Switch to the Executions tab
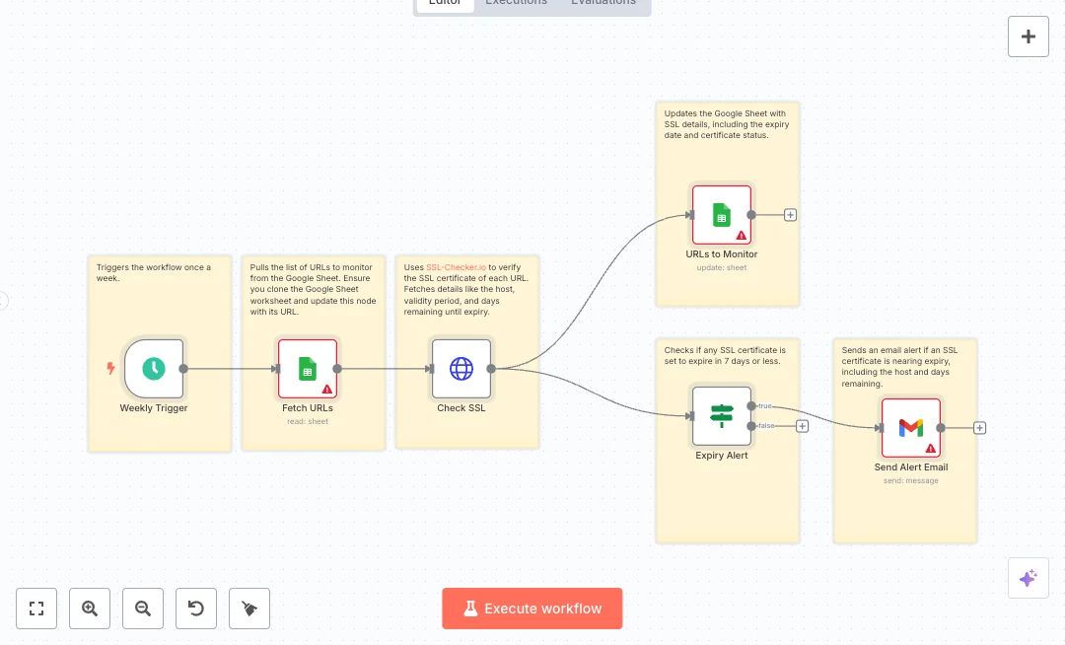This screenshot has height=645, width=1065. 516,3
